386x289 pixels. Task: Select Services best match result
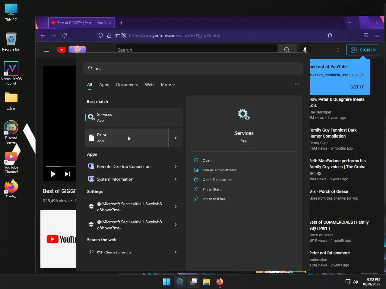tap(134, 117)
